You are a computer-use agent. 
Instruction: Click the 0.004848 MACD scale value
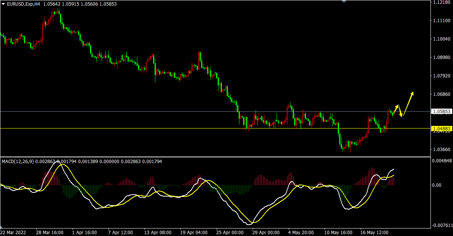[x=443, y=162]
